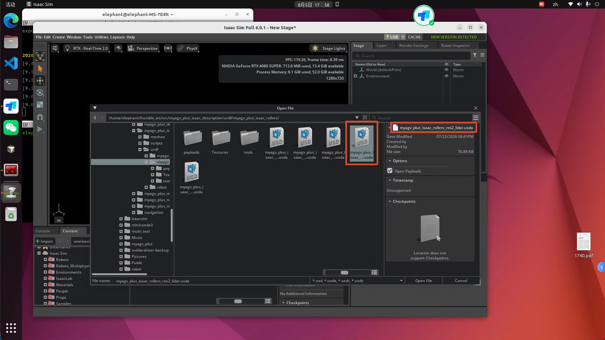The width and height of the screenshot is (605, 340).
Task: Click the RTX Real-Time renderer lightbulb icon
Action: click(68, 48)
